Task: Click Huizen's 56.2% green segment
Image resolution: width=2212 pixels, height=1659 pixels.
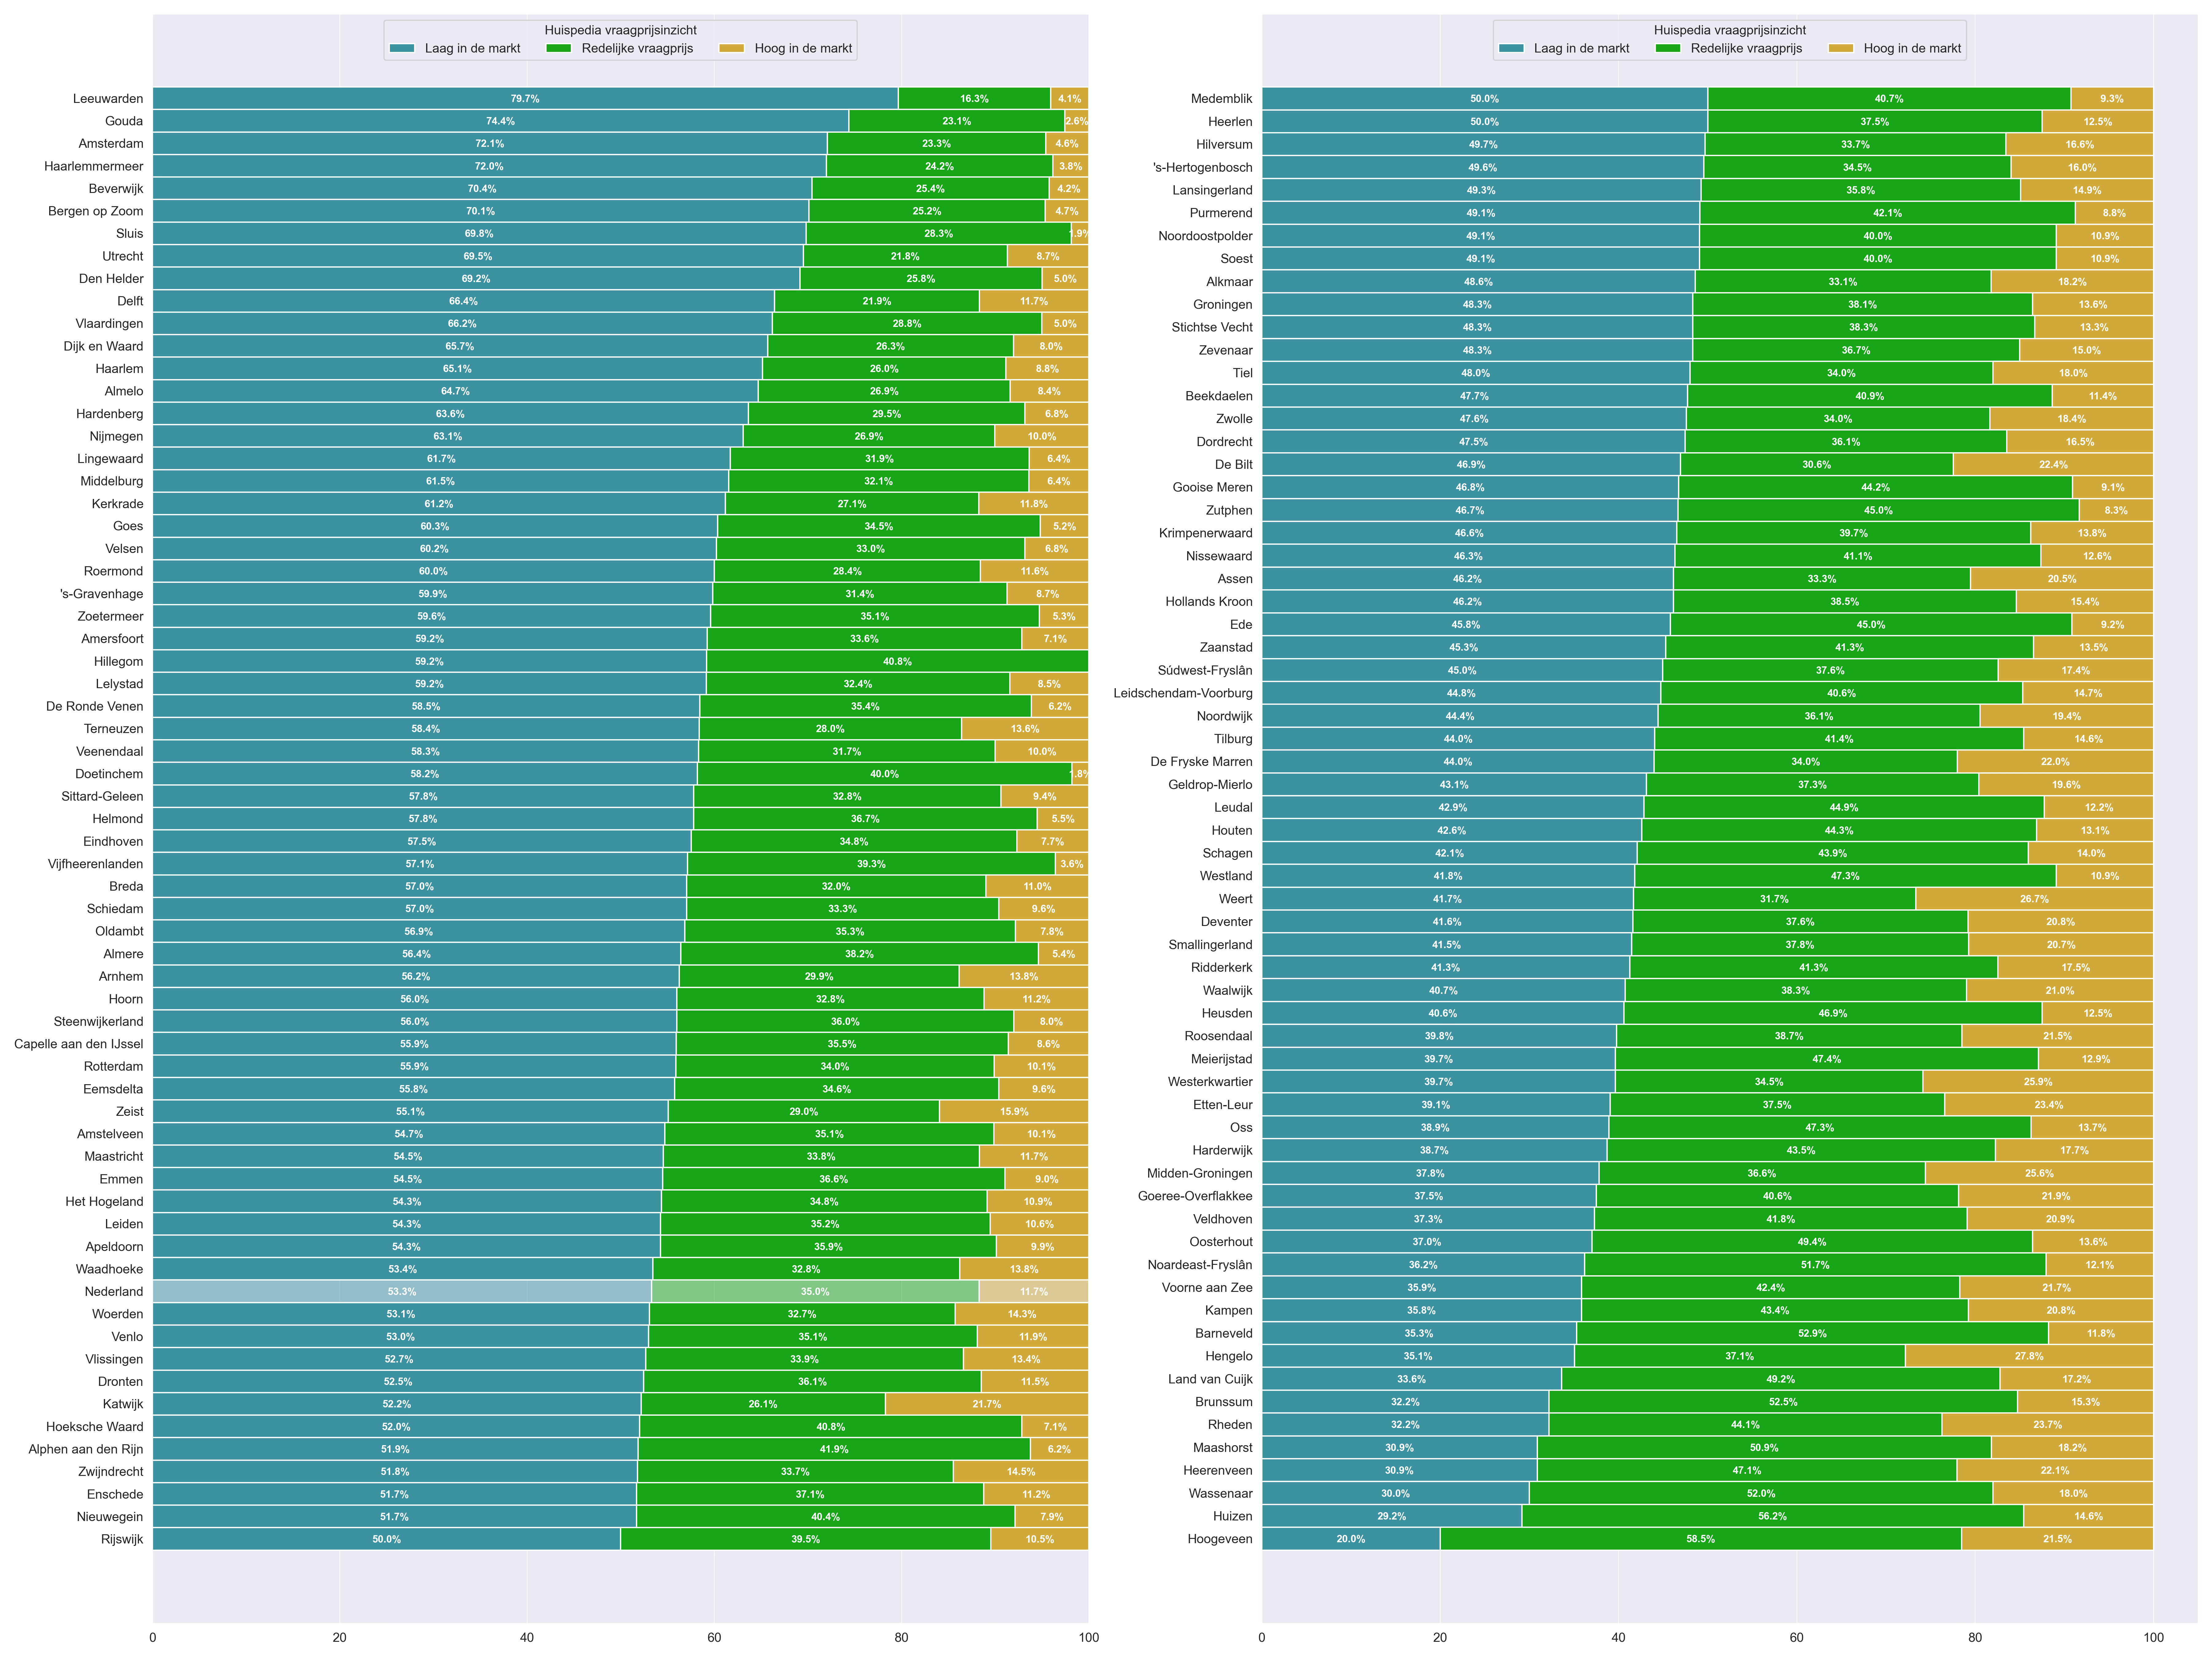Action: (x=1772, y=1516)
